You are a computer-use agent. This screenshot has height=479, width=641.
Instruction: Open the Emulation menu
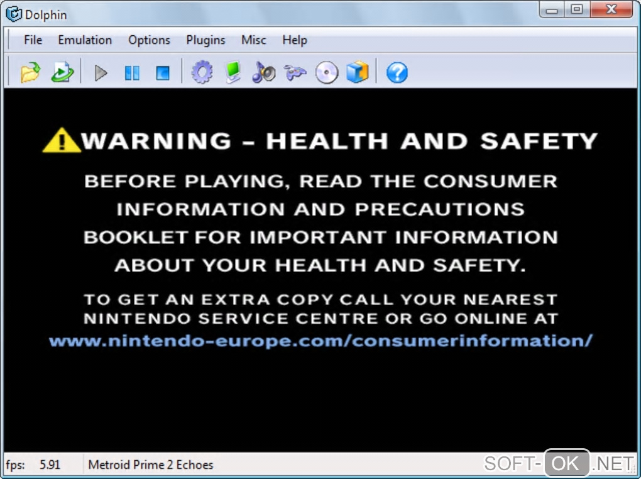(x=85, y=40)
